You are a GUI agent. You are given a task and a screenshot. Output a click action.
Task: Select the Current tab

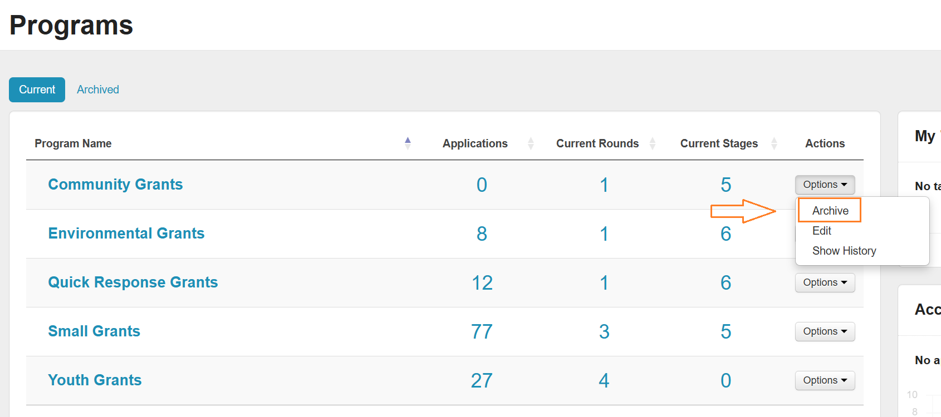click(37, 90)
